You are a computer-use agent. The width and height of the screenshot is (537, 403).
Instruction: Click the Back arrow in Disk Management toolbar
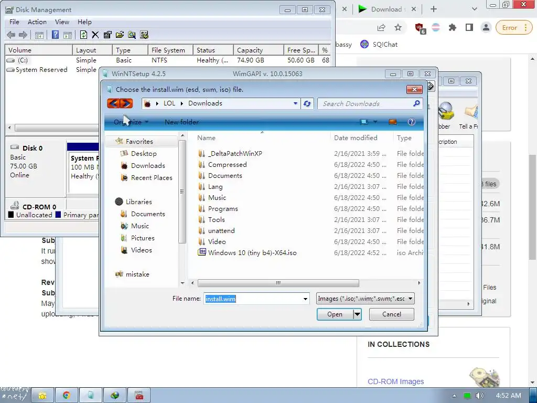click(11, 35)
